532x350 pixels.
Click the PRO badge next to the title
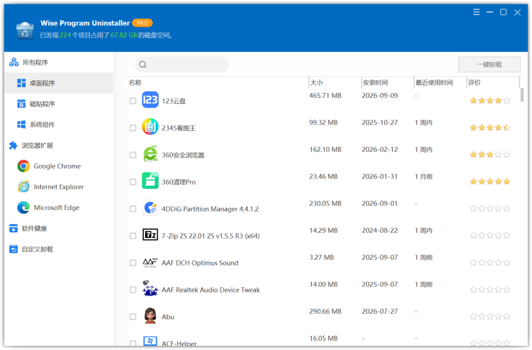click(142, 23)
